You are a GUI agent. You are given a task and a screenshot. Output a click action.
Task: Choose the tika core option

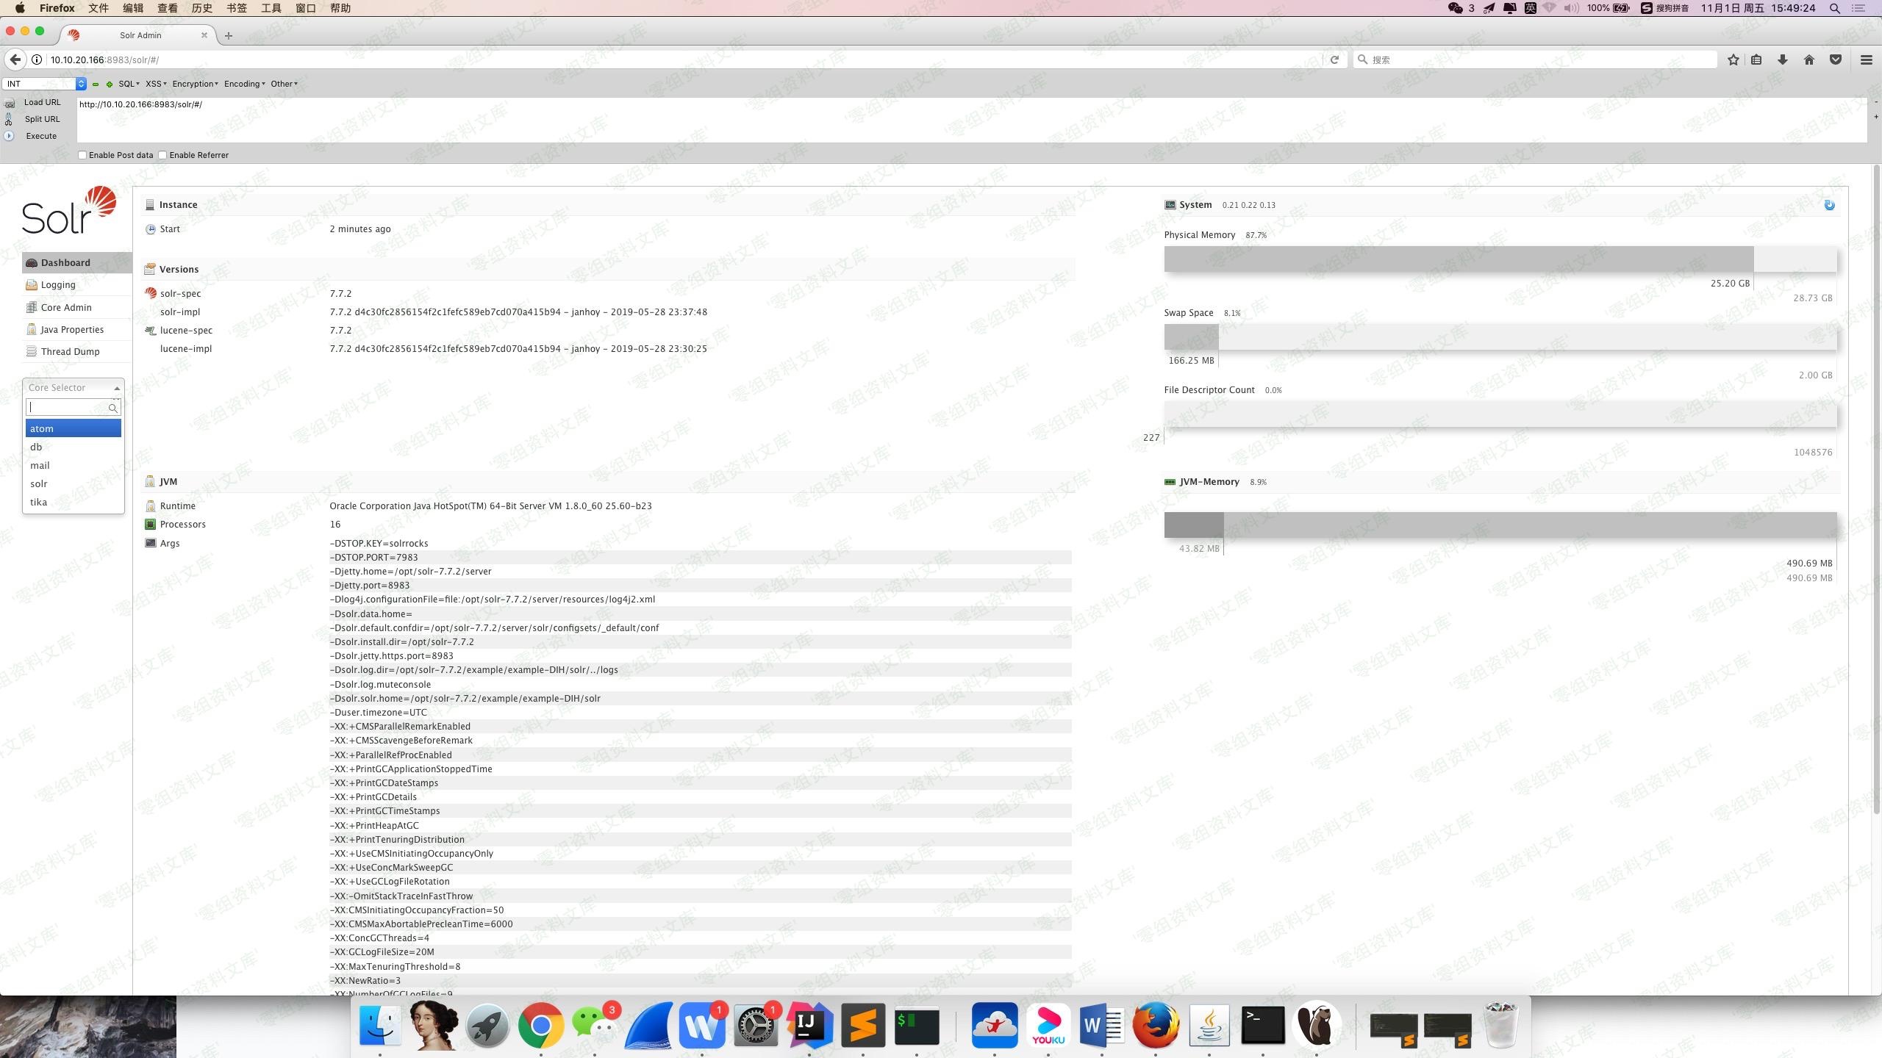pyautogui.click(x=39, y=502)
